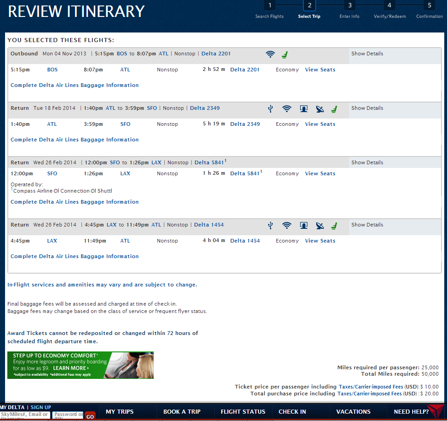Click the Wi-Fi icon on the Delta 2349 flight header
Image resolution: width=447 pixels, height=421 pixels.
coord(287,108)
